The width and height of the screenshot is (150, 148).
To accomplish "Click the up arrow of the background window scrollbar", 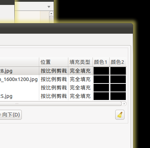I will (x=51, y=14).
